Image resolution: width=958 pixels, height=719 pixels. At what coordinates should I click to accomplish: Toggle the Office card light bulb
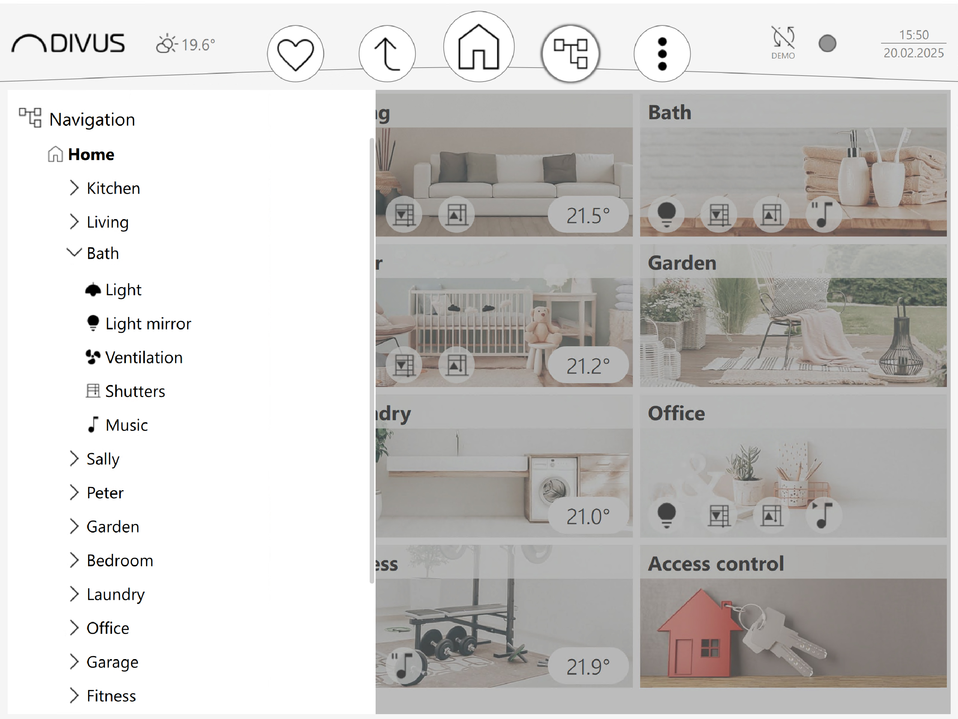tap(667, 515)
